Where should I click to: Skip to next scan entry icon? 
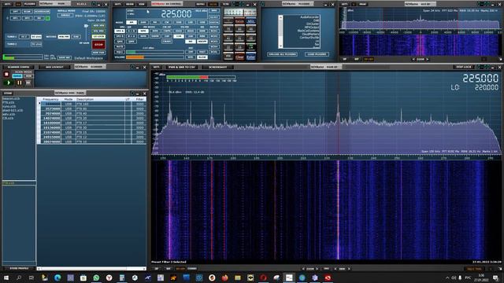(28, 83)
